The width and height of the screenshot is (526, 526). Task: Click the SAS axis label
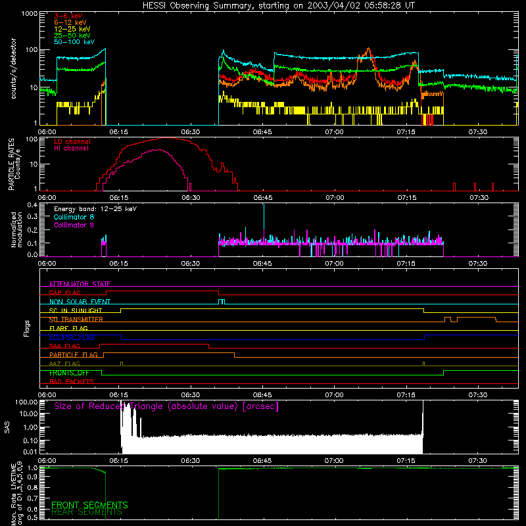pyautogui.click(x=7, y=427)
